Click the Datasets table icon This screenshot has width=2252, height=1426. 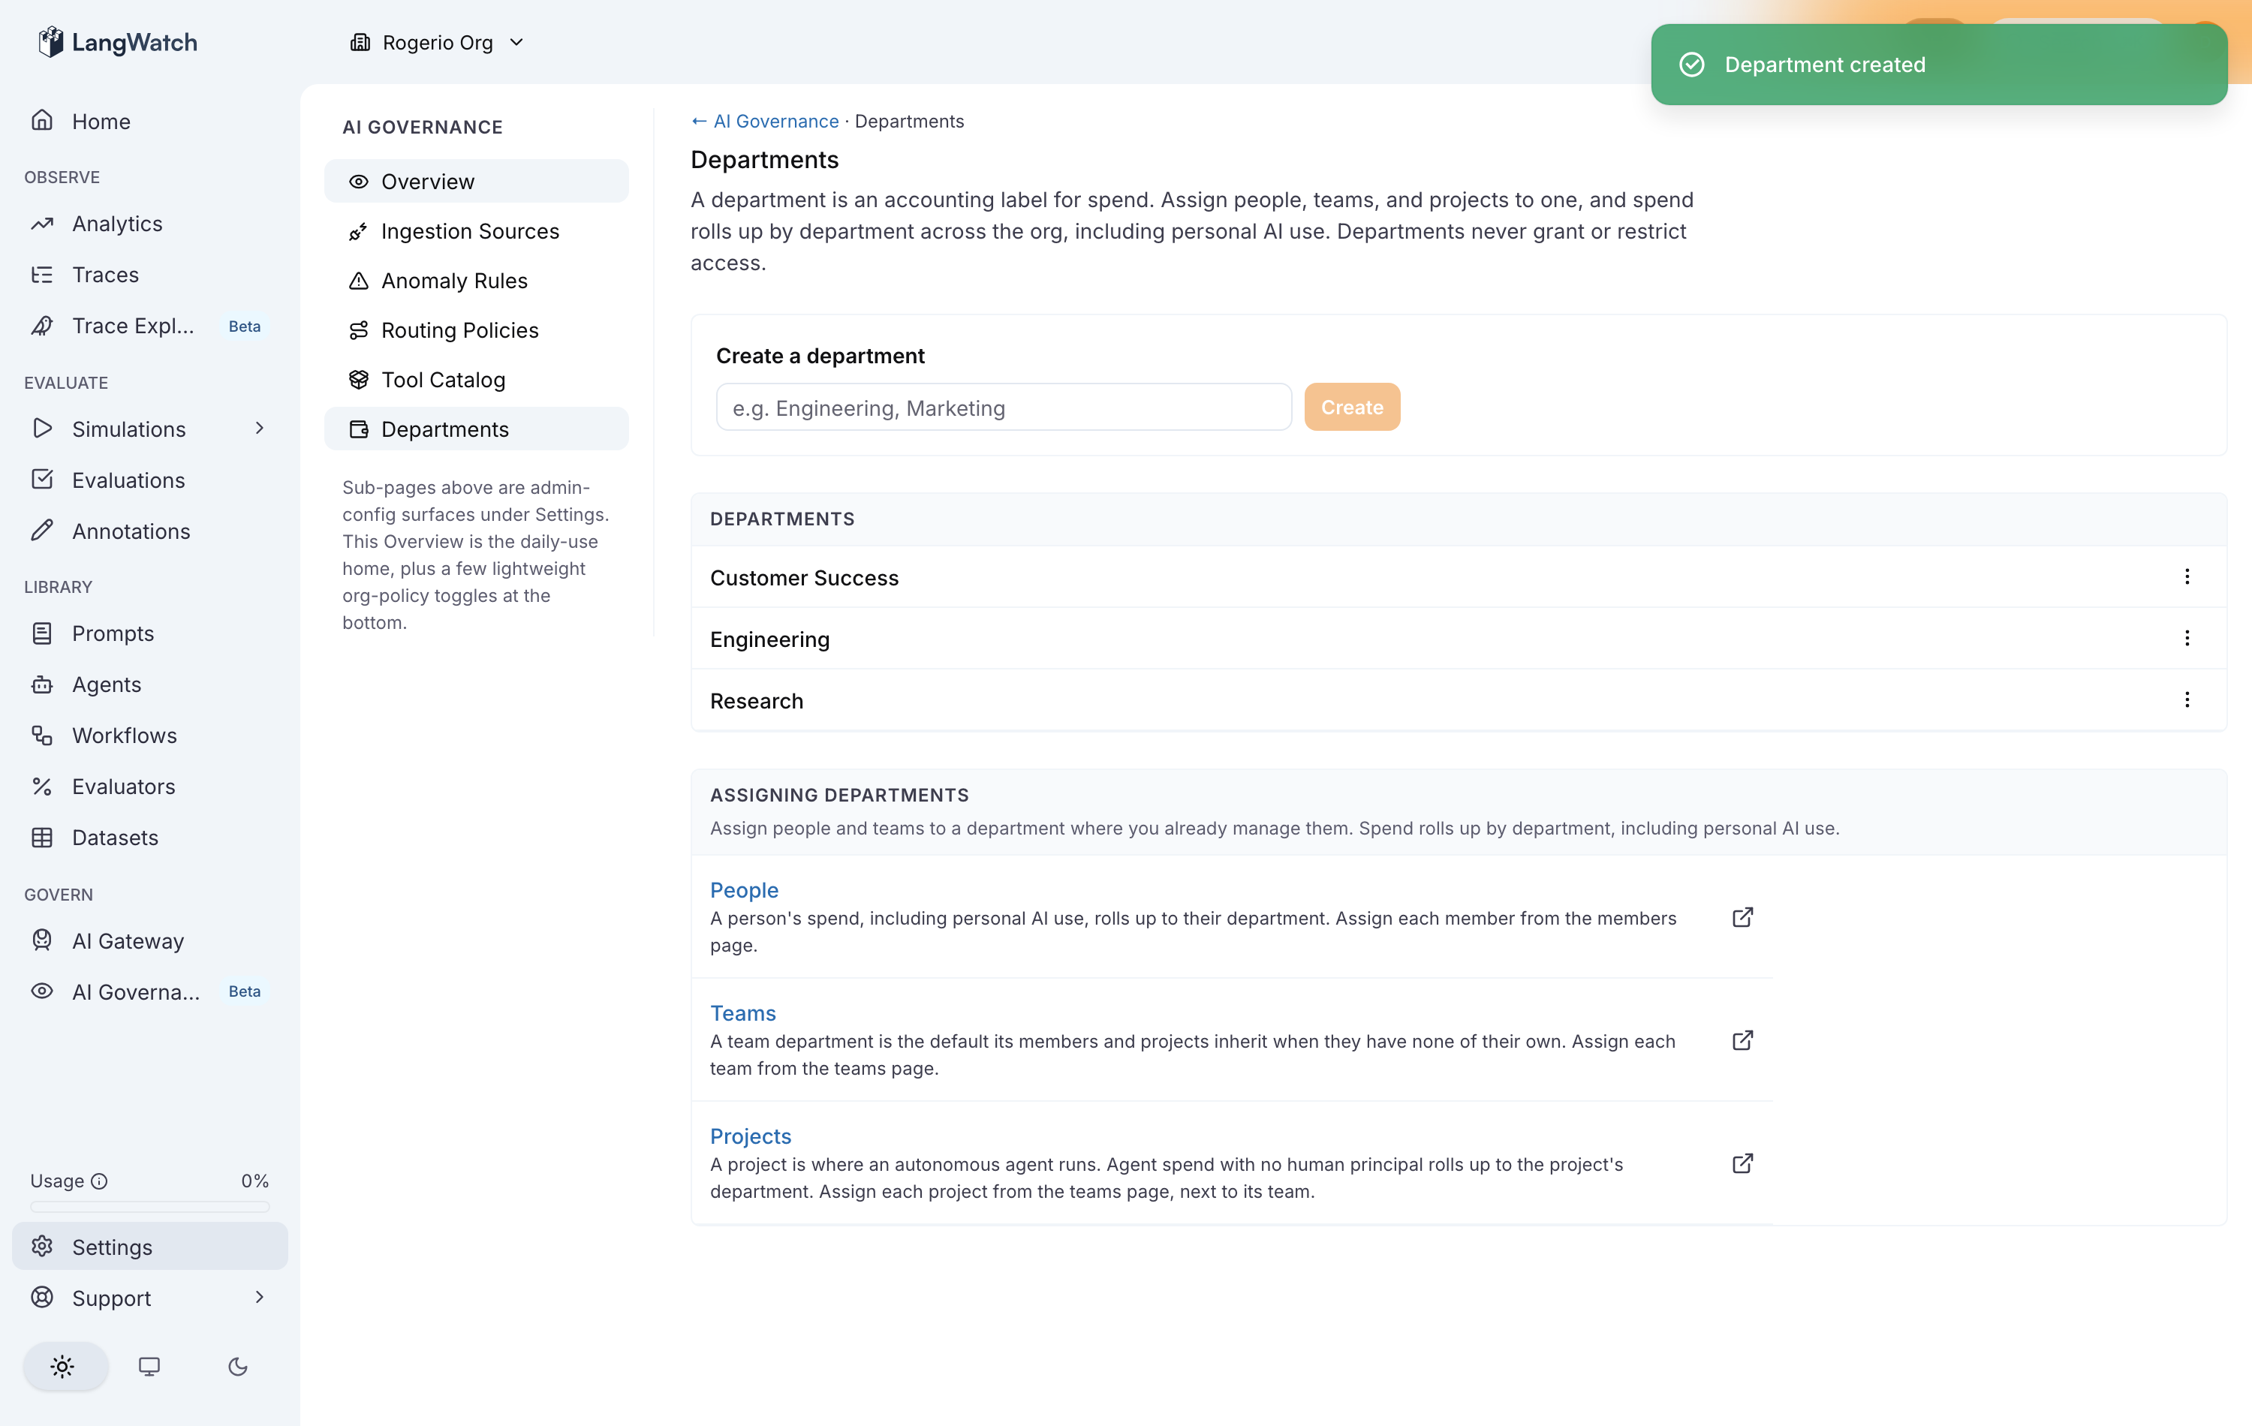tap(42, 837)
